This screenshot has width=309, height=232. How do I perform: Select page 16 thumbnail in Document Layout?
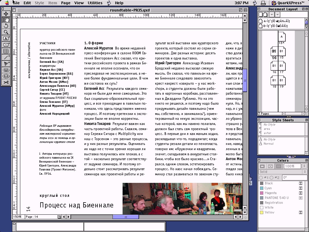coord(274,66)
